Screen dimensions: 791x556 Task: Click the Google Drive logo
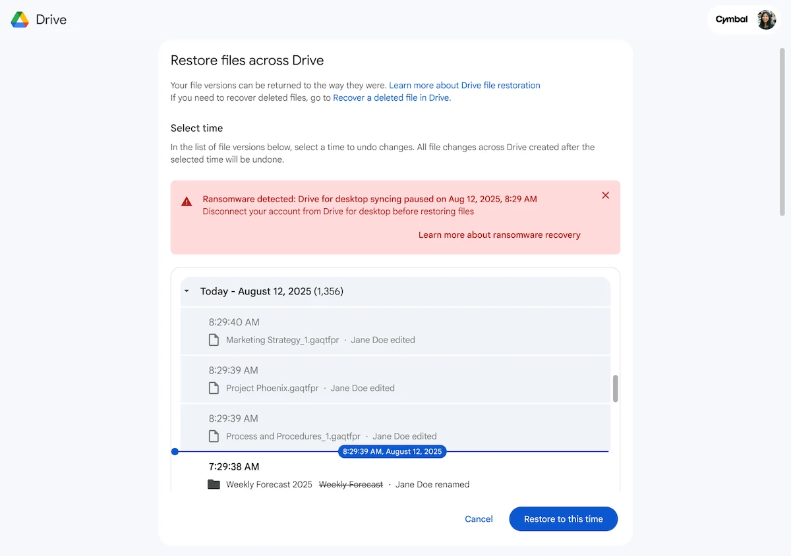tap(20, 19)
